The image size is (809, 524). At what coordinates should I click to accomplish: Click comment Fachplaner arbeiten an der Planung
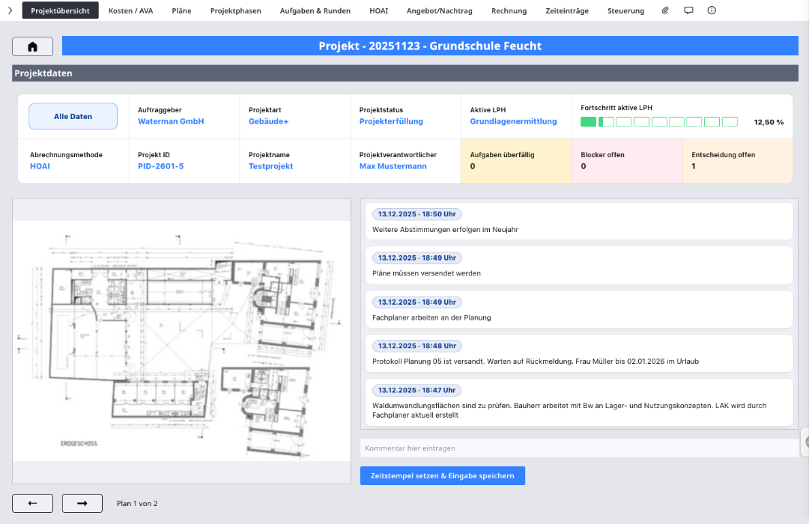point(431,317)
